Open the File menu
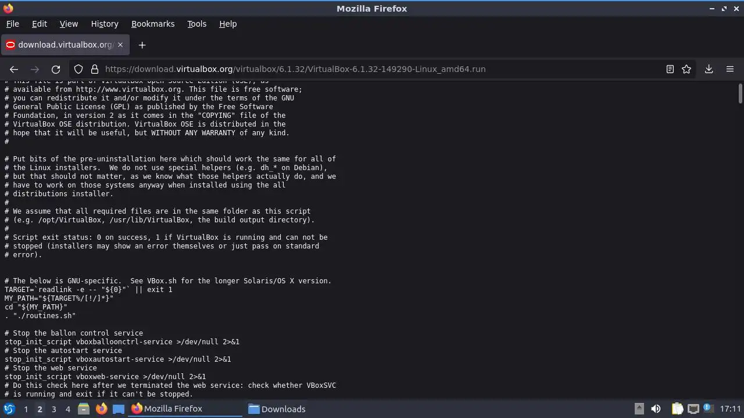Screen dimensions: 744x418 (x=12, y=24)
